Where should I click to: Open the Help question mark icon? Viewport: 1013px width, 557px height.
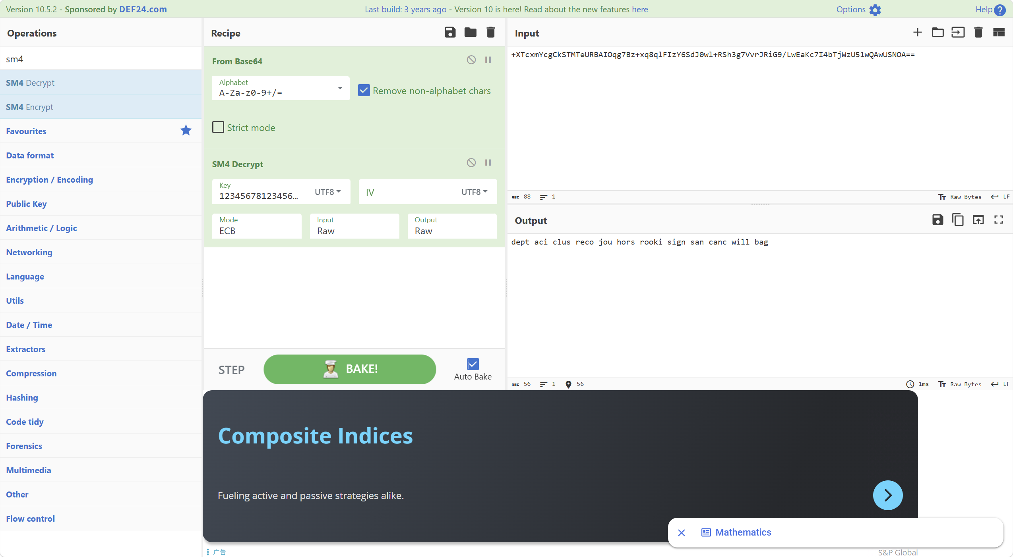coord(999,10)
